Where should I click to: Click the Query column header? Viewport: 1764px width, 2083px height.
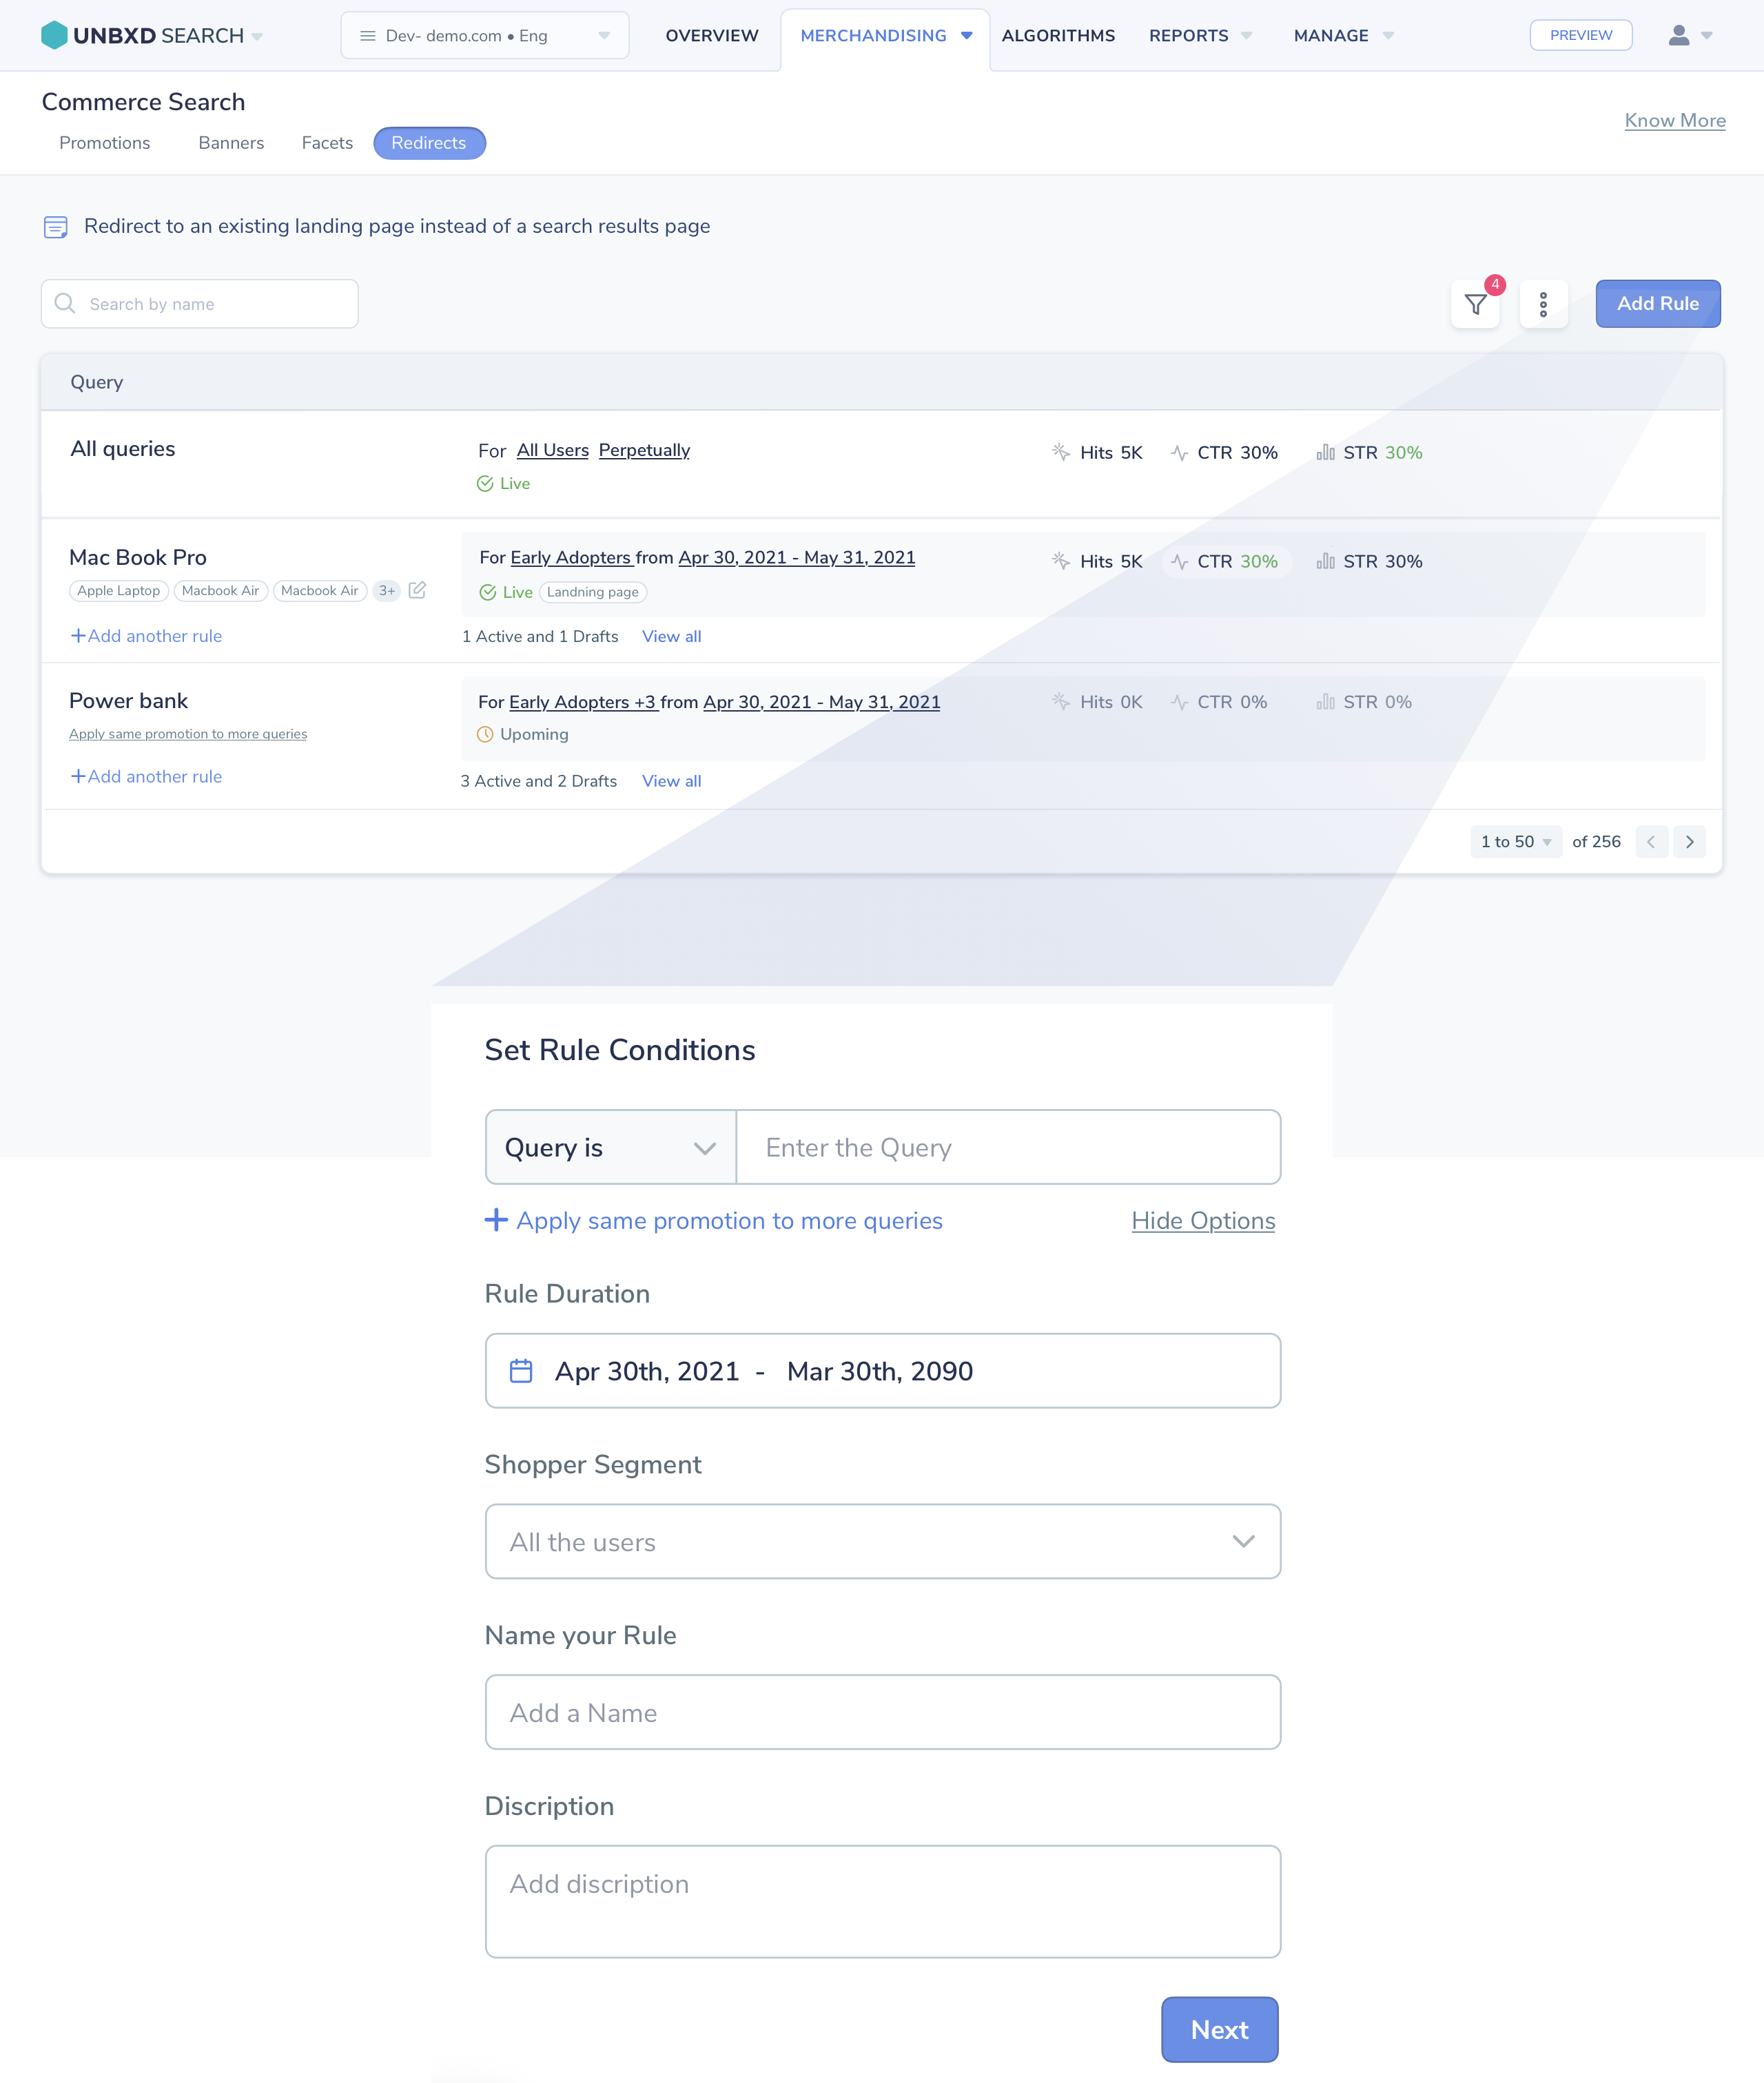pyautogui.click(x=96, y=382)
